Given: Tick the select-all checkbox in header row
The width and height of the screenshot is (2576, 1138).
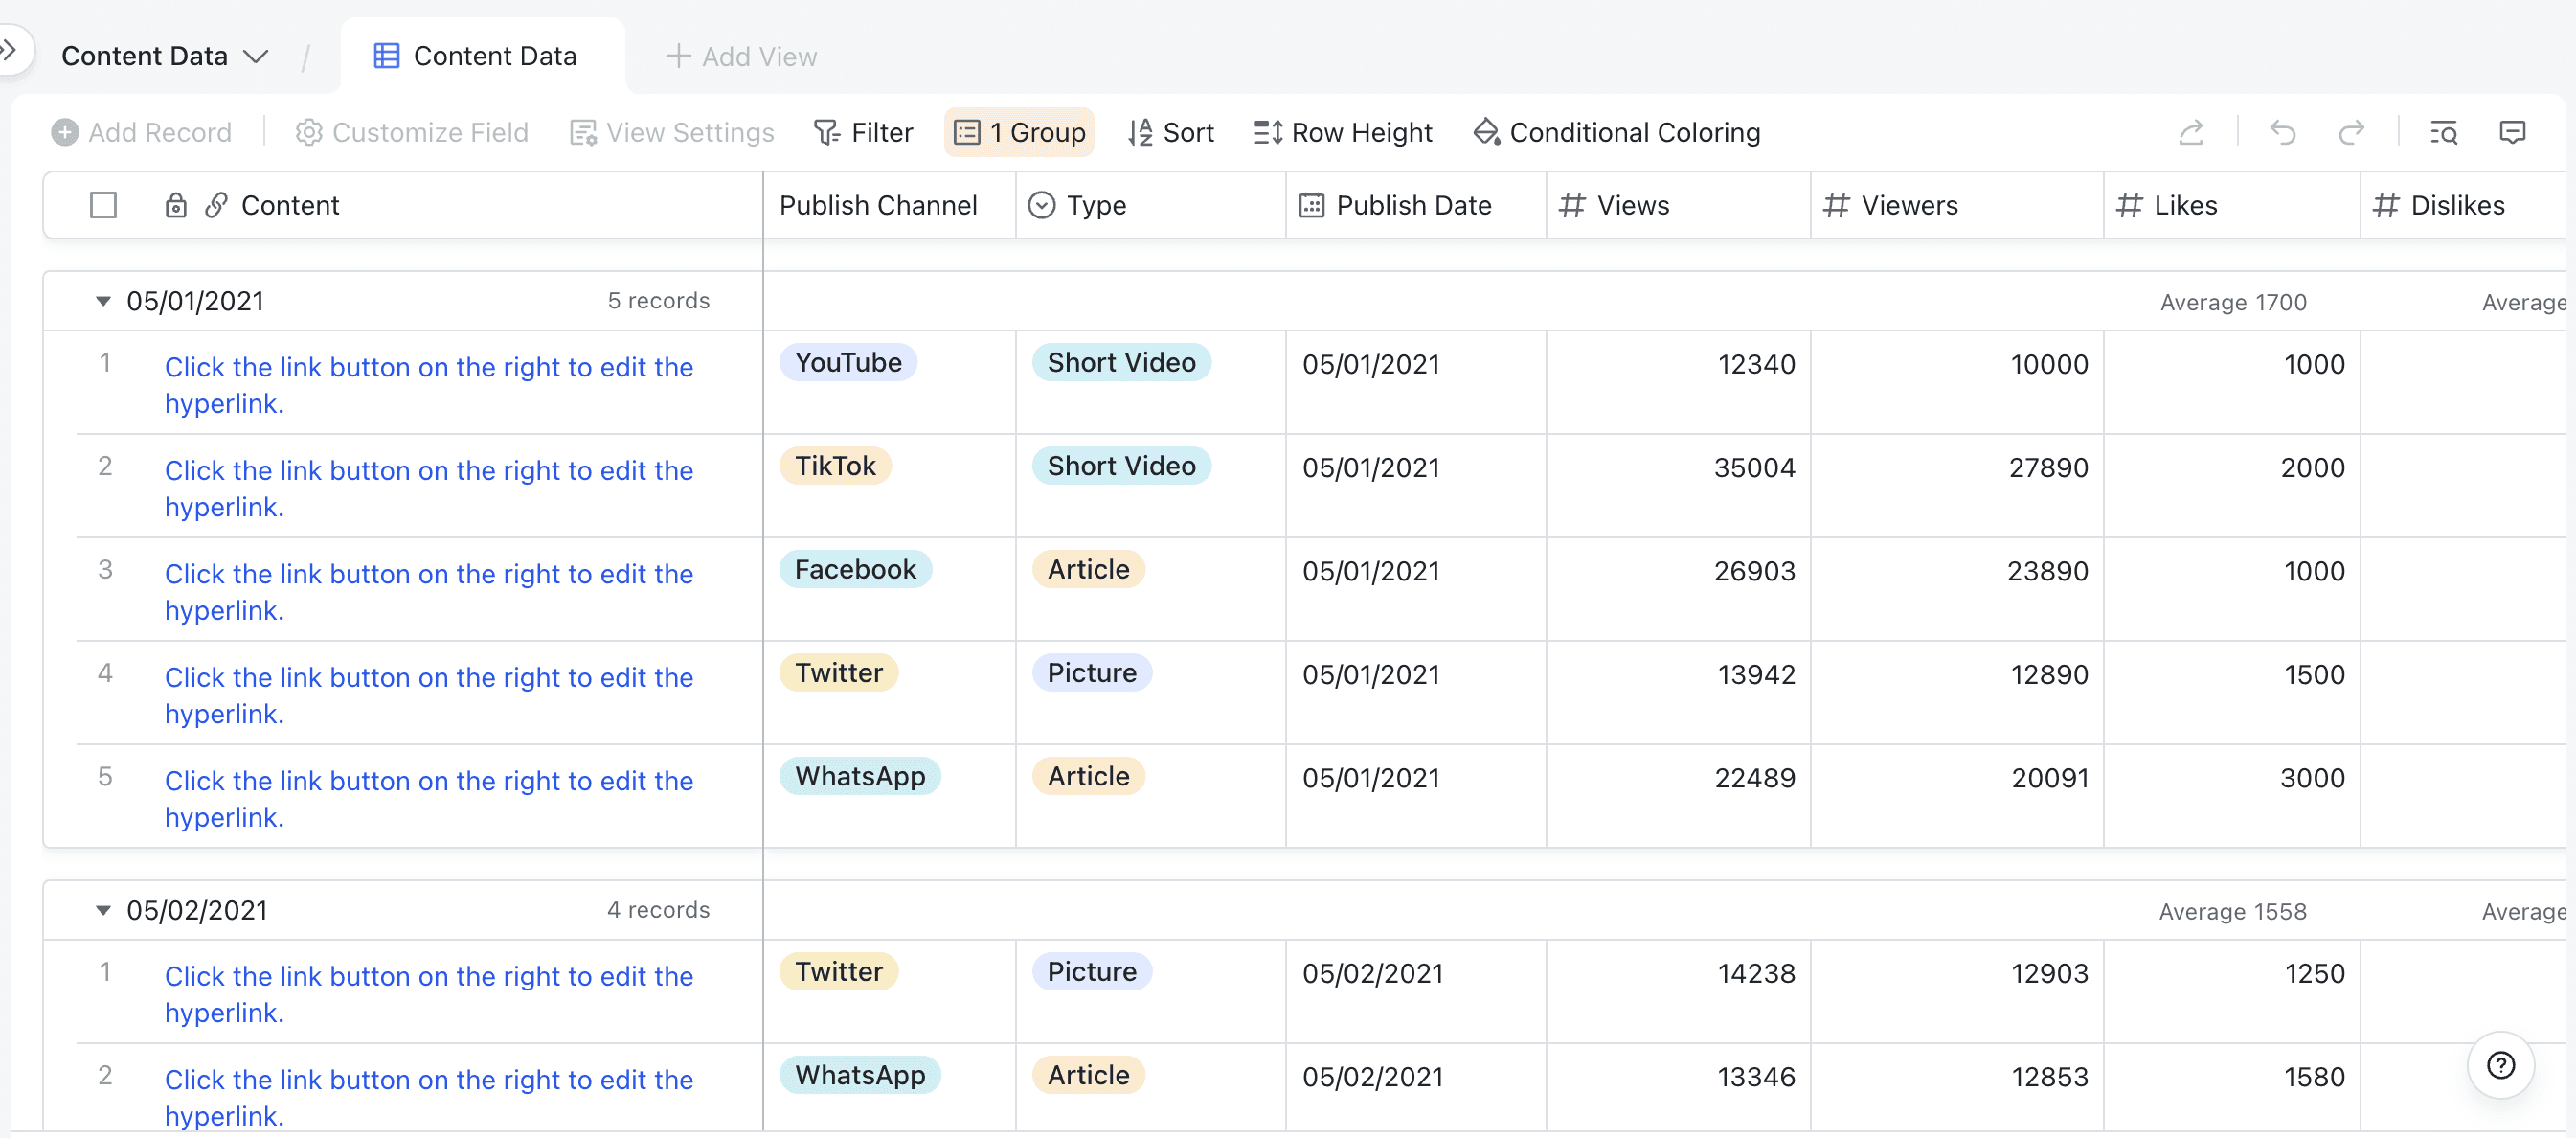Looking at the screenshot, I should (x=103, y=205).
